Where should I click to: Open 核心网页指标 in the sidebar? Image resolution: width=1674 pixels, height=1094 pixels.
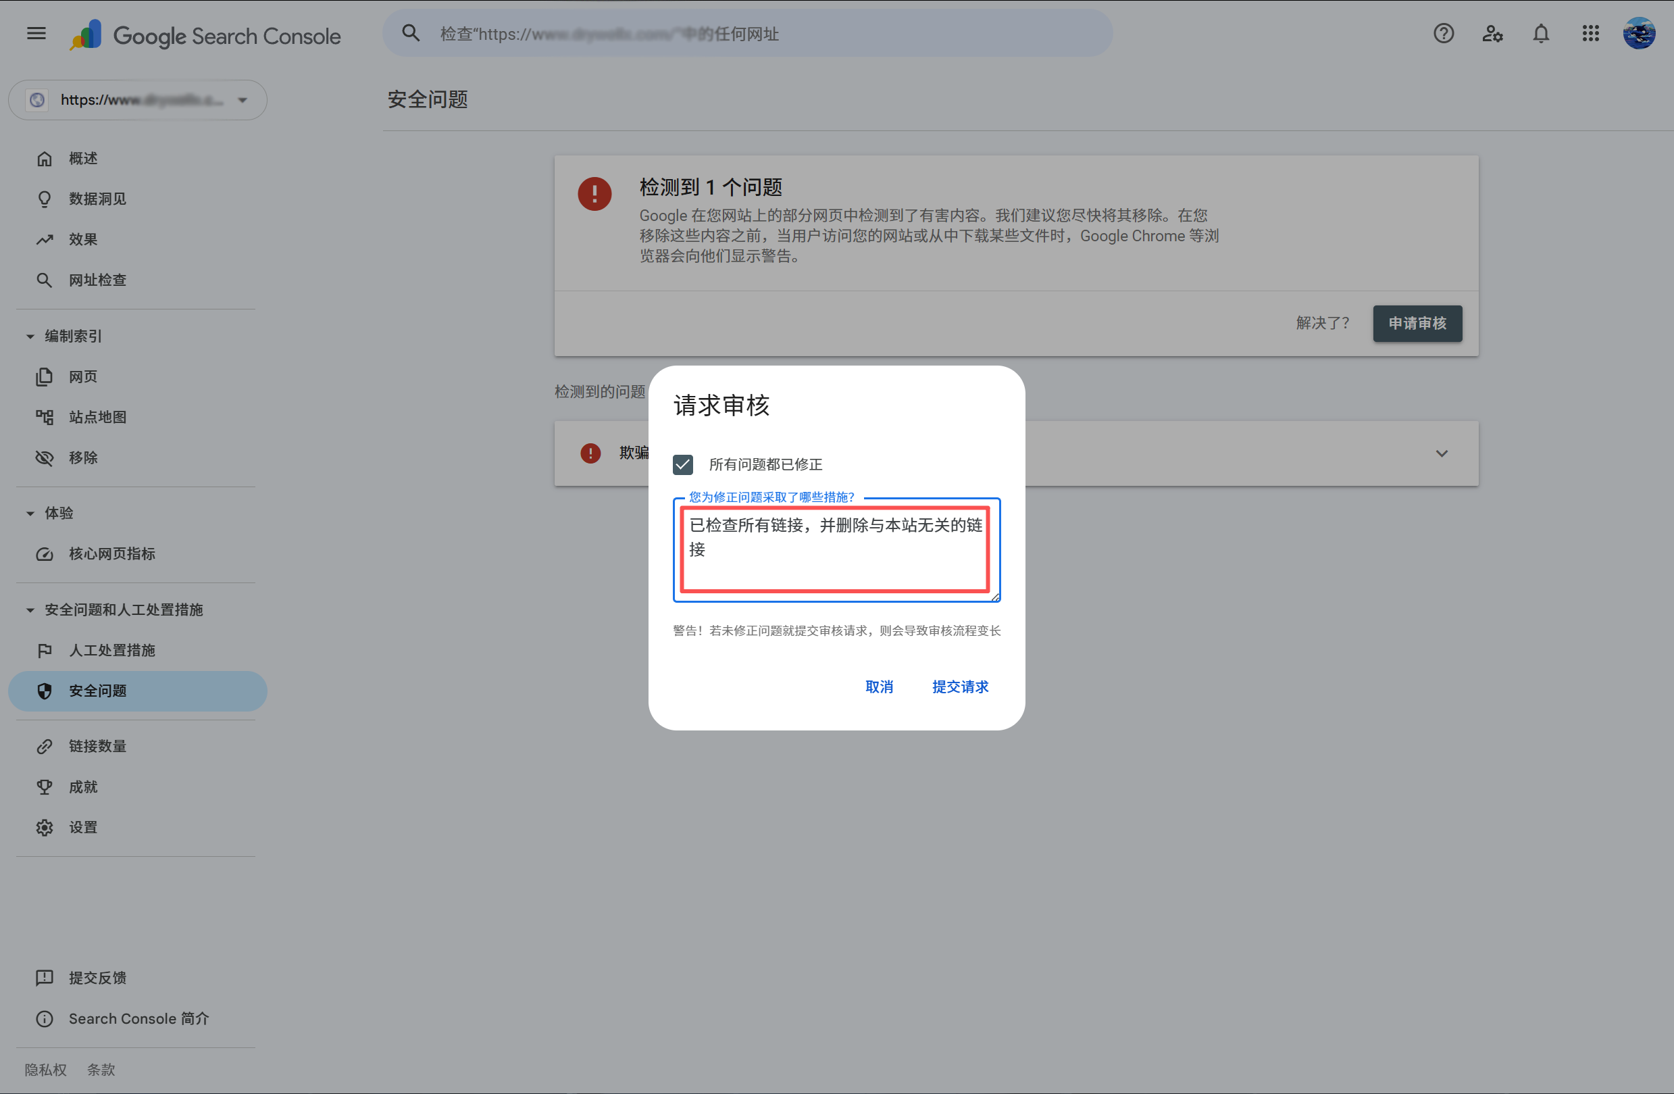[112, 553]
